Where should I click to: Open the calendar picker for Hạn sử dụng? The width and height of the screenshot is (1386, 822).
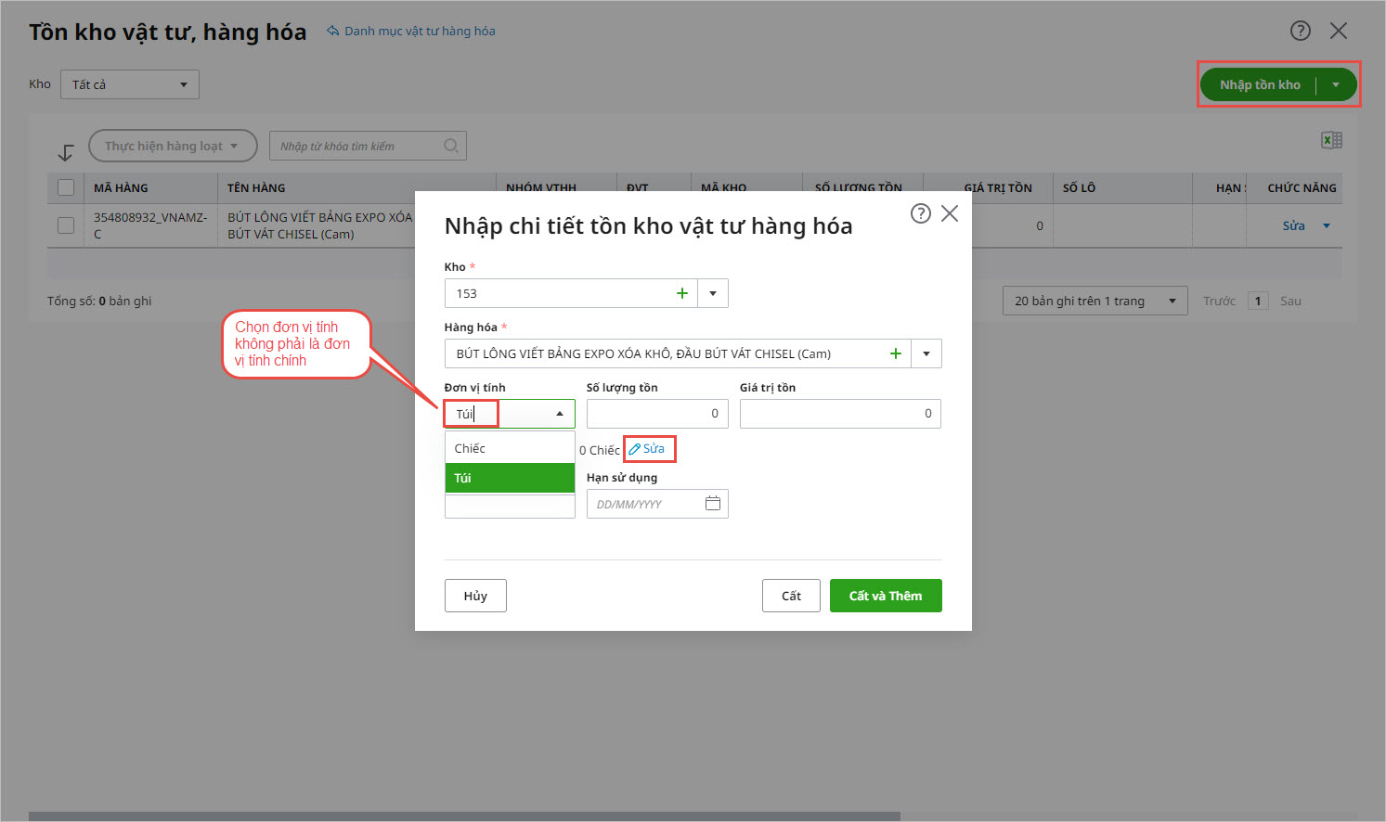pyautogui.click(x=713, y=504)
